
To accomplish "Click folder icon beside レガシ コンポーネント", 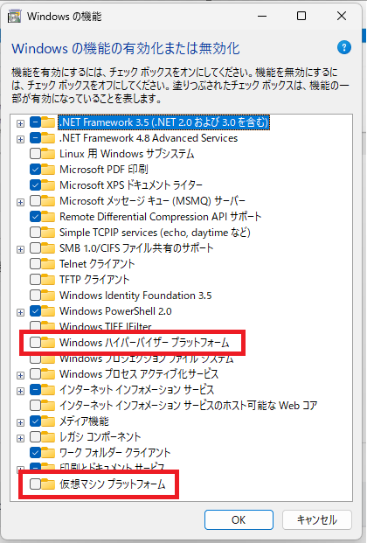I will point(48,437).
